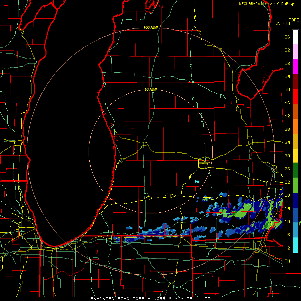
Task: Click the 'TOPS' legend title
Action: coord(294,20)
